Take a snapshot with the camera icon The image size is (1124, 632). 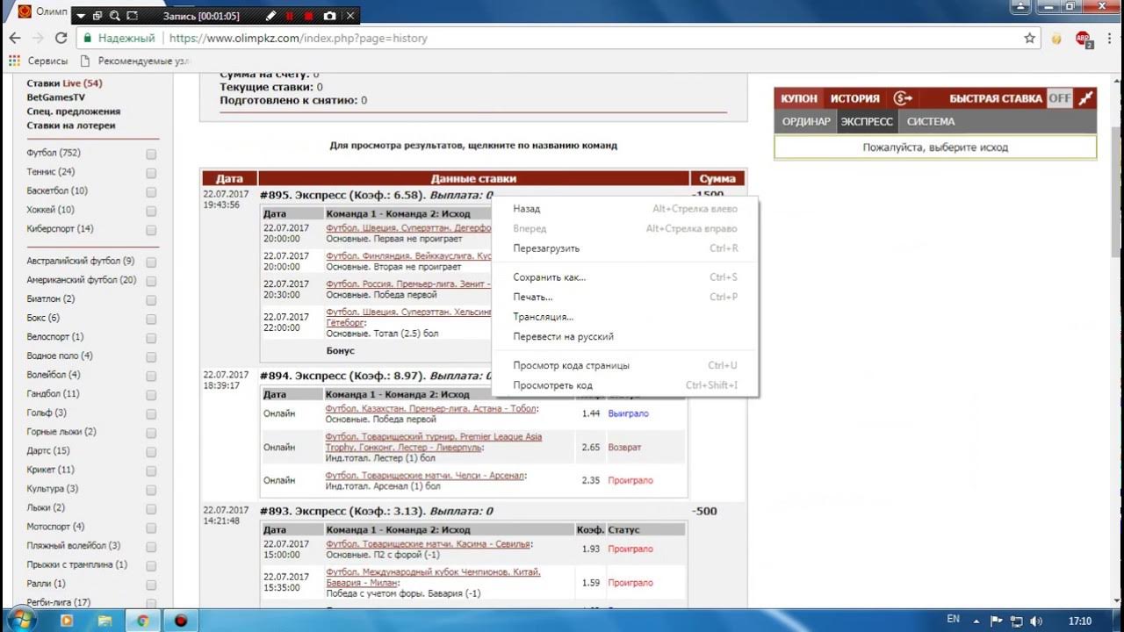(x=329, y=16)
